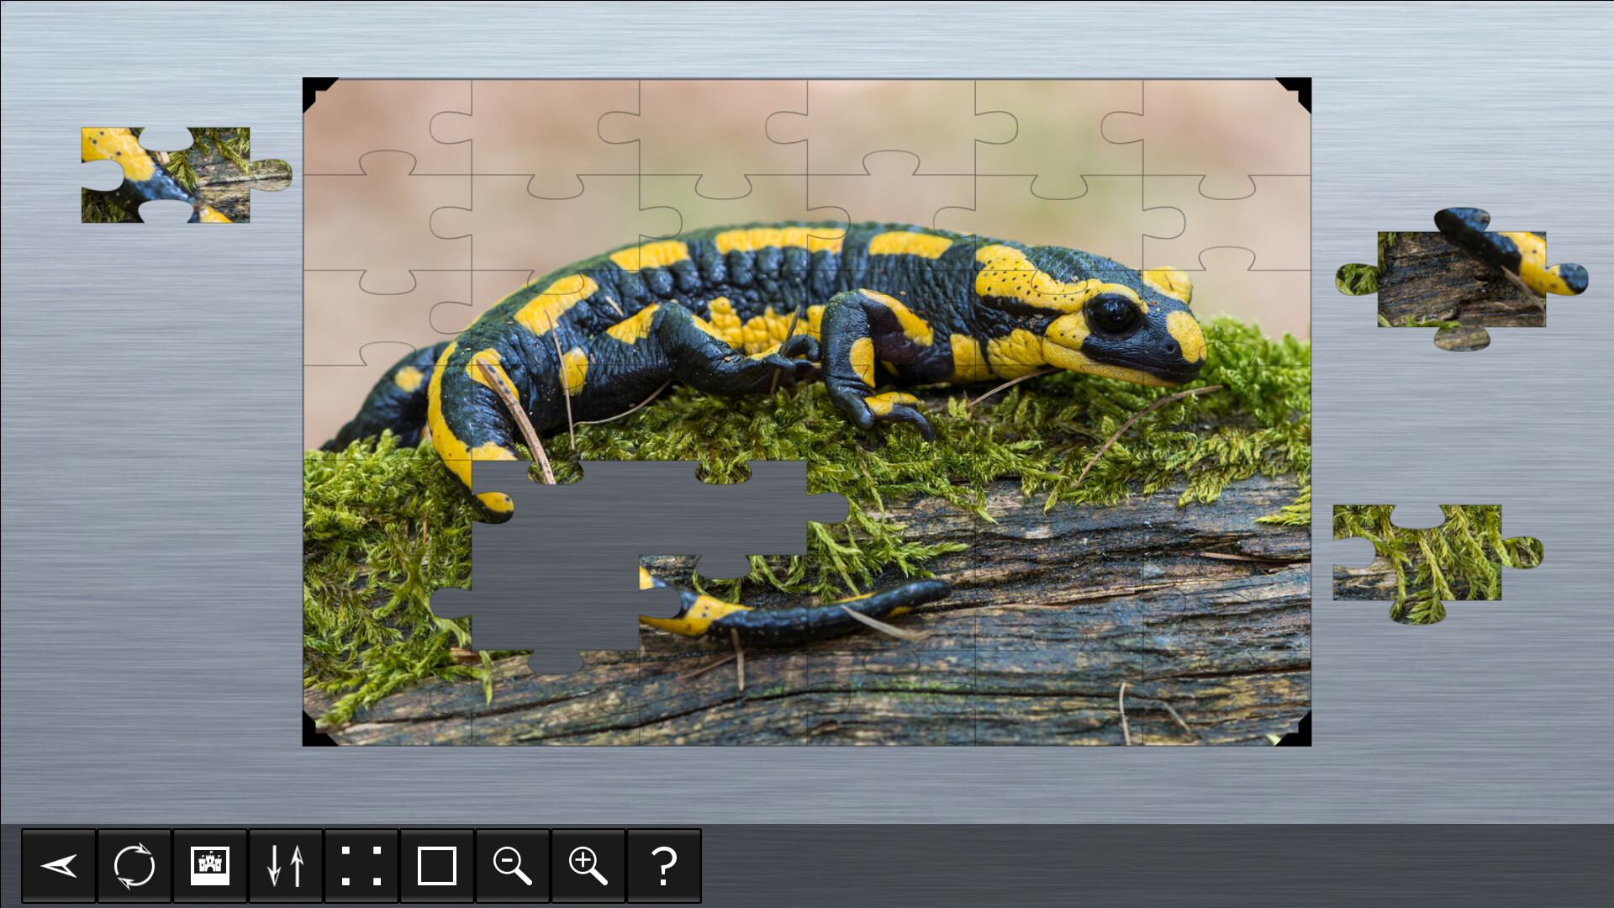Select the rotate pieces tool
Screen dimensions: 1614x908
[x=134, y=866]
